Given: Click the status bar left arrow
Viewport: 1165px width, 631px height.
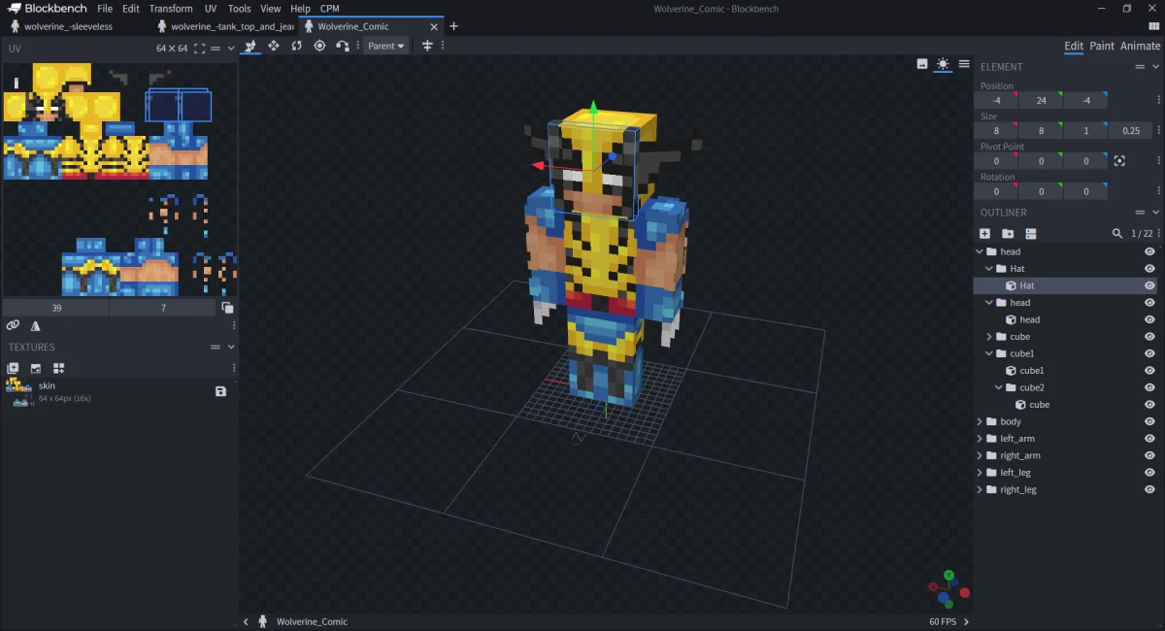Looking at the screenshot, I should [246, 621].
